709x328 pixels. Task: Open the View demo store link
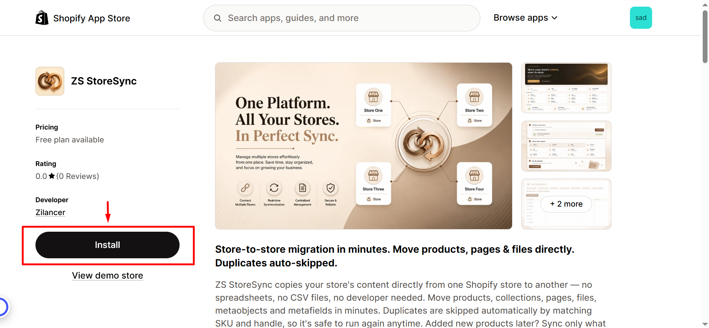click(108, 276)
